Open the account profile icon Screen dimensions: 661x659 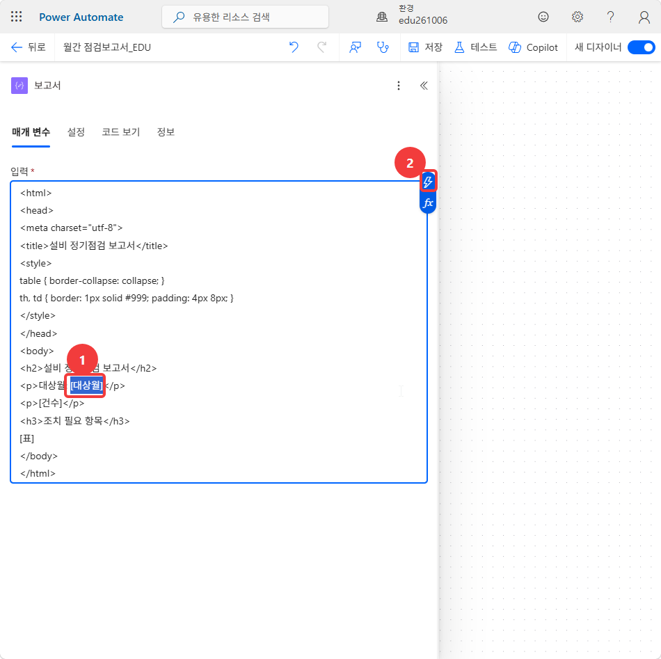644,17
